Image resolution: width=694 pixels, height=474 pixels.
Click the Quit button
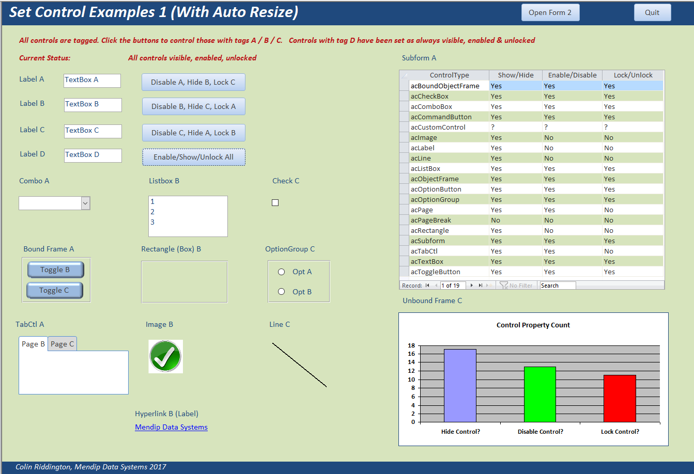tap(652, 13)
